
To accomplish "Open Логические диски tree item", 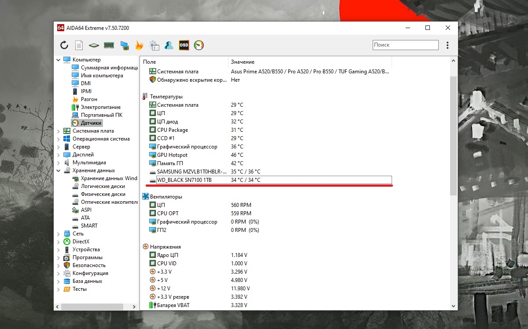I will click(98, 186).
